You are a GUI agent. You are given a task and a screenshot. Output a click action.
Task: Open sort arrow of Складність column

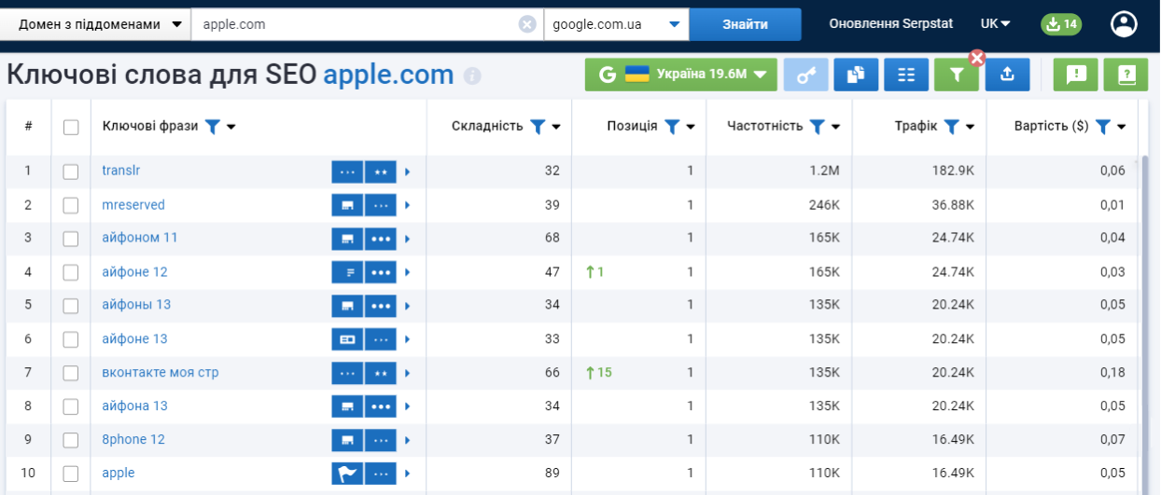[556, 128]
